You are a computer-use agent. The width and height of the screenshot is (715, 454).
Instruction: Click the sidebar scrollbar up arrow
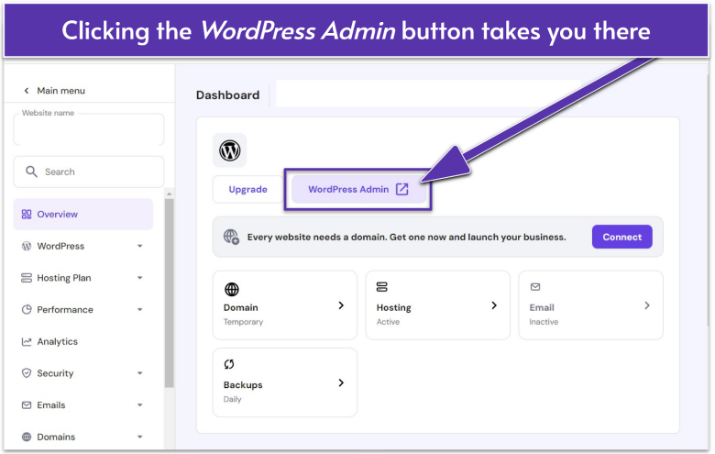click(170, 194)
